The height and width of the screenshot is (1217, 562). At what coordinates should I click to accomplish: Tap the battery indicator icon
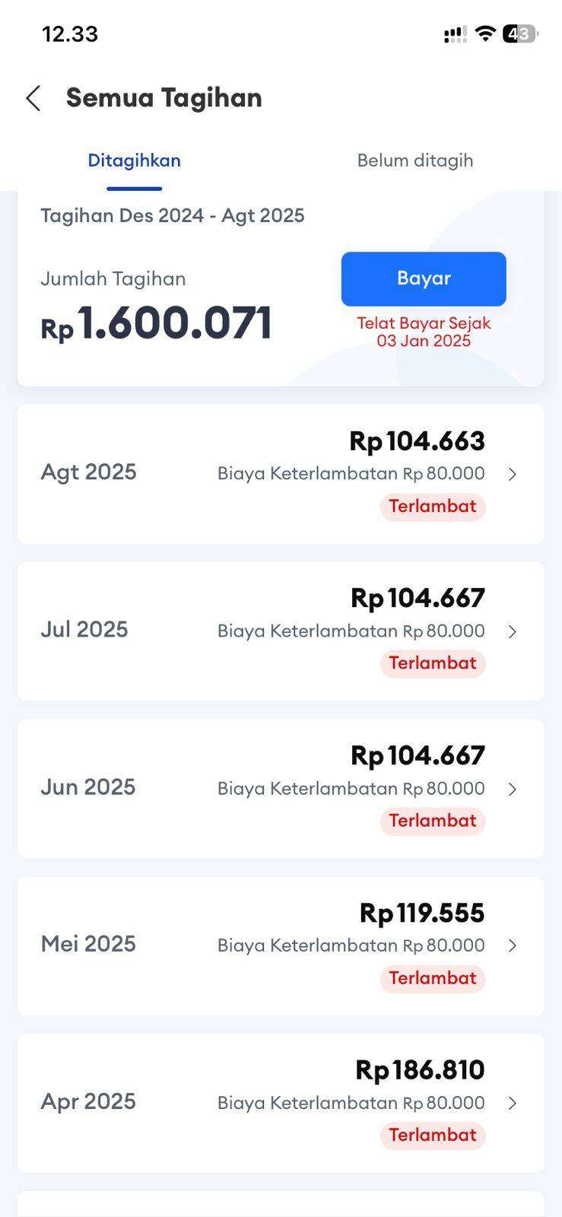[x=520, y=33]
